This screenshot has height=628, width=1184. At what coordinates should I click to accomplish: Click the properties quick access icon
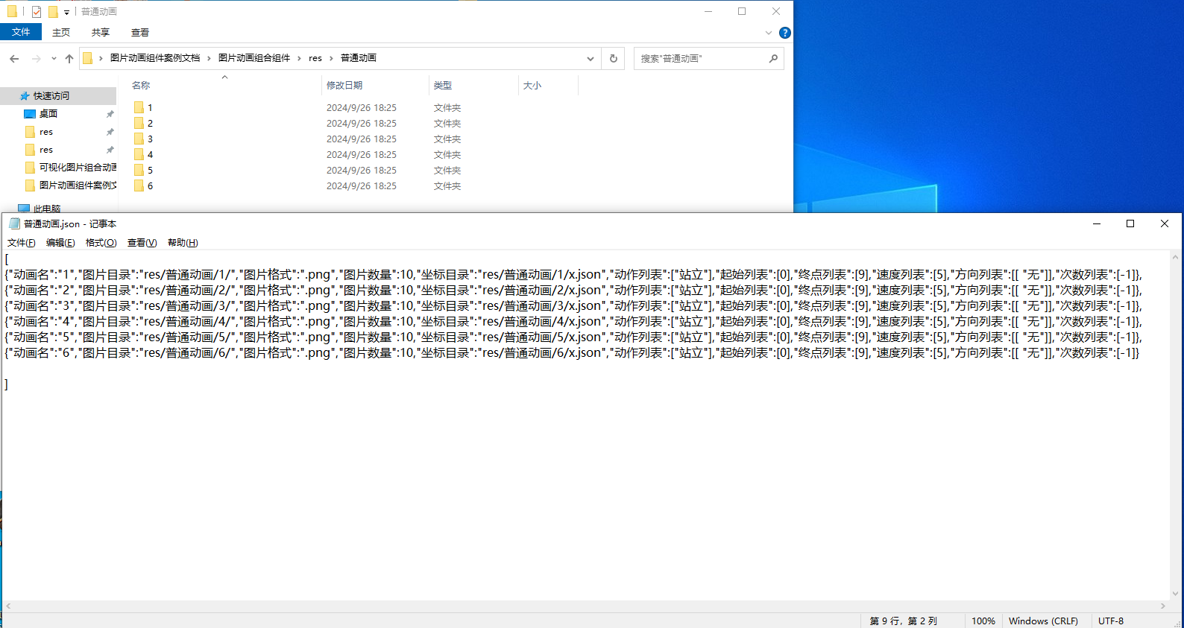click(x=37, y=11)
